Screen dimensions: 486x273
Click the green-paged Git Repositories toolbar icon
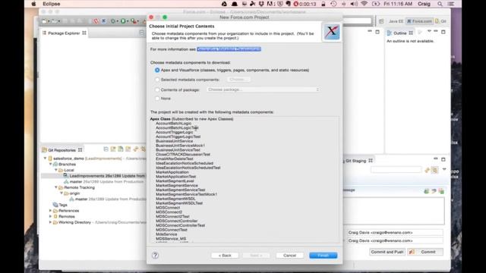coord(121,149)
